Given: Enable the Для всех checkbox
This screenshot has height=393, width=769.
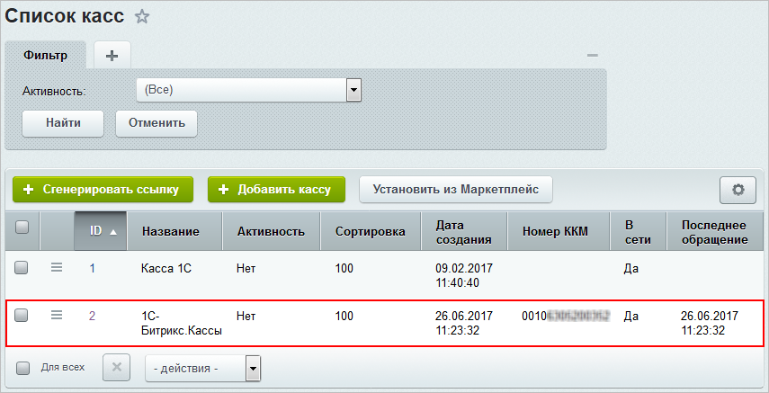Looking at the screenshot, I should 23,368.
